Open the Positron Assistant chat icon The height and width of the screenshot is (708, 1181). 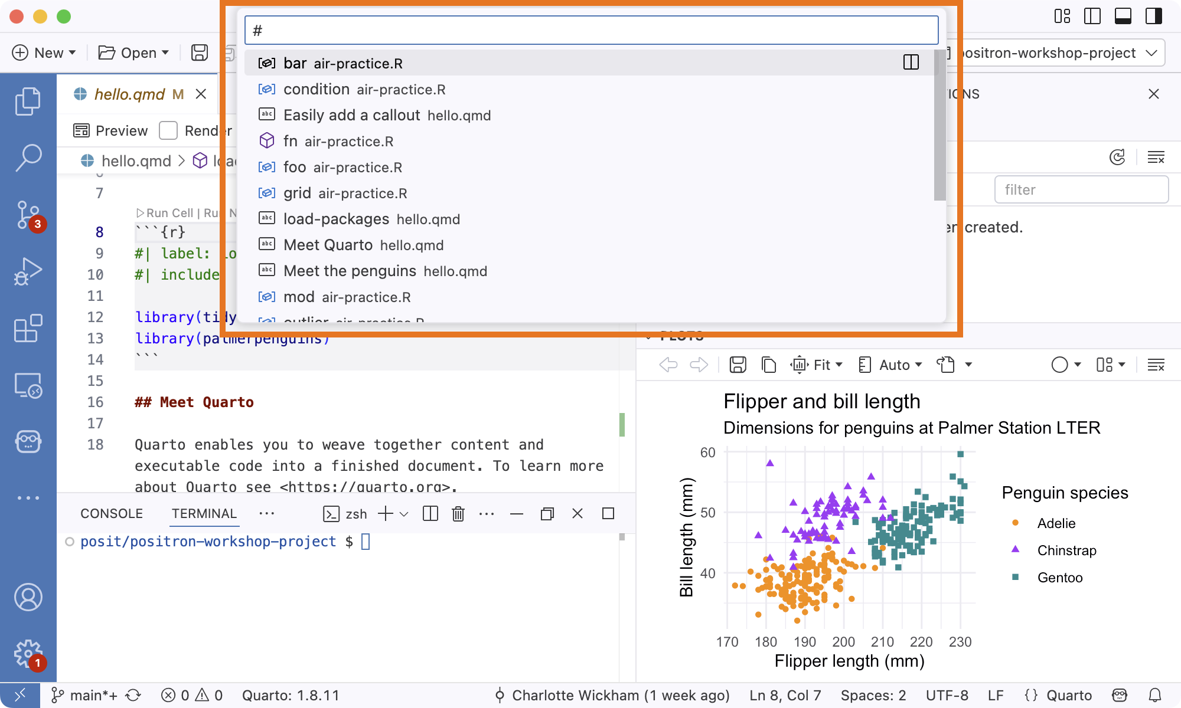tap(28, 441)
